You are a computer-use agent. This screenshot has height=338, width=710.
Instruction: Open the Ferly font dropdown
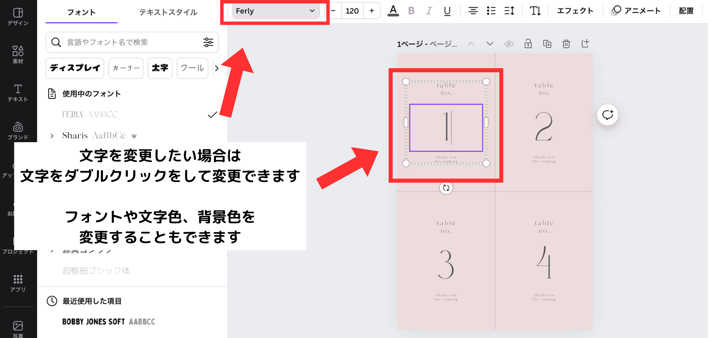(x=275, y=11)
